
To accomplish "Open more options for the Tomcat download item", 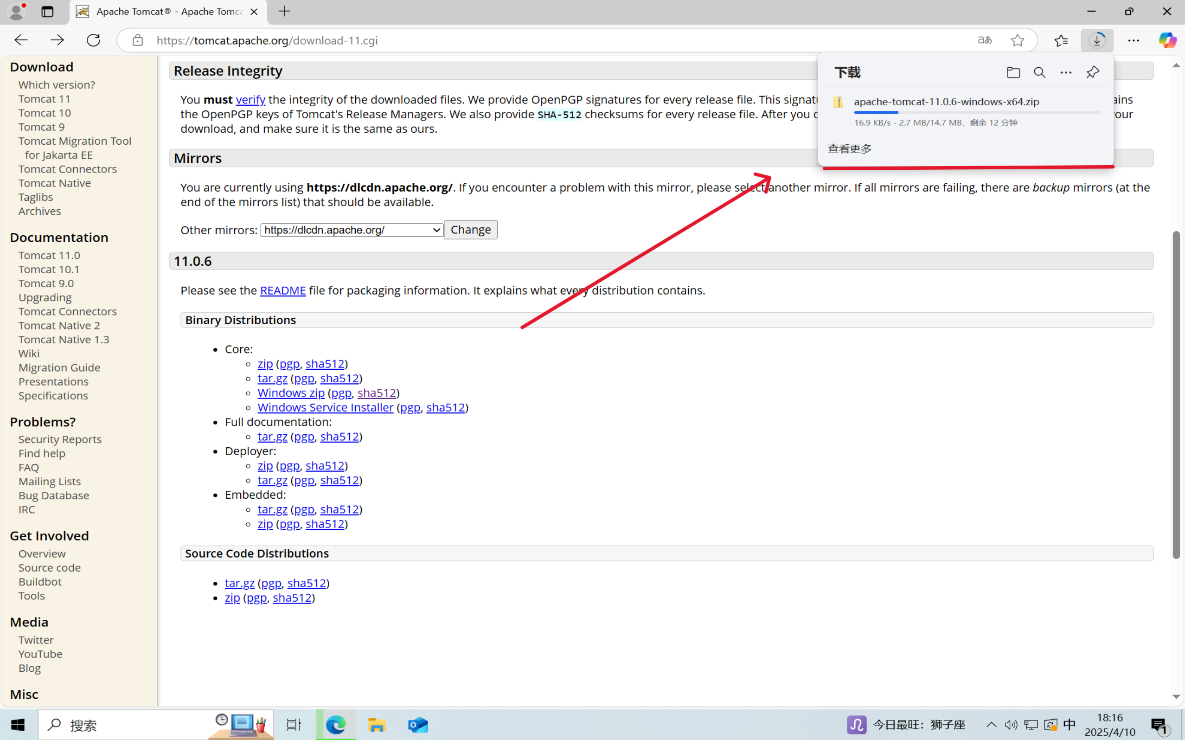I will [1066, 72].
